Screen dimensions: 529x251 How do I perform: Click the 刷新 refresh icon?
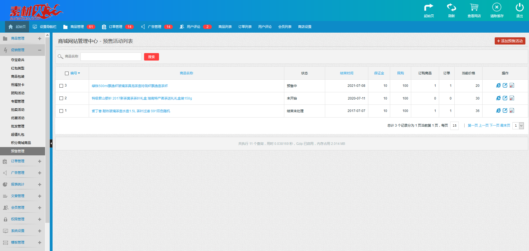(451, 7)
